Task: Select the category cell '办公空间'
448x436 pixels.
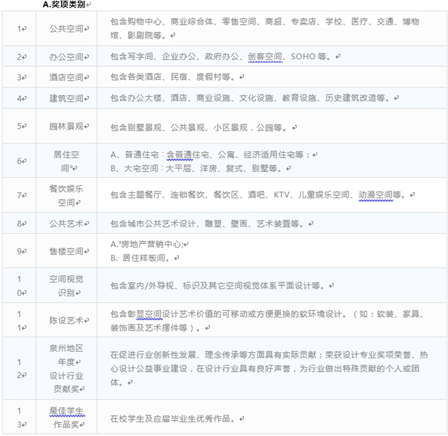Action: coord(66,57)
